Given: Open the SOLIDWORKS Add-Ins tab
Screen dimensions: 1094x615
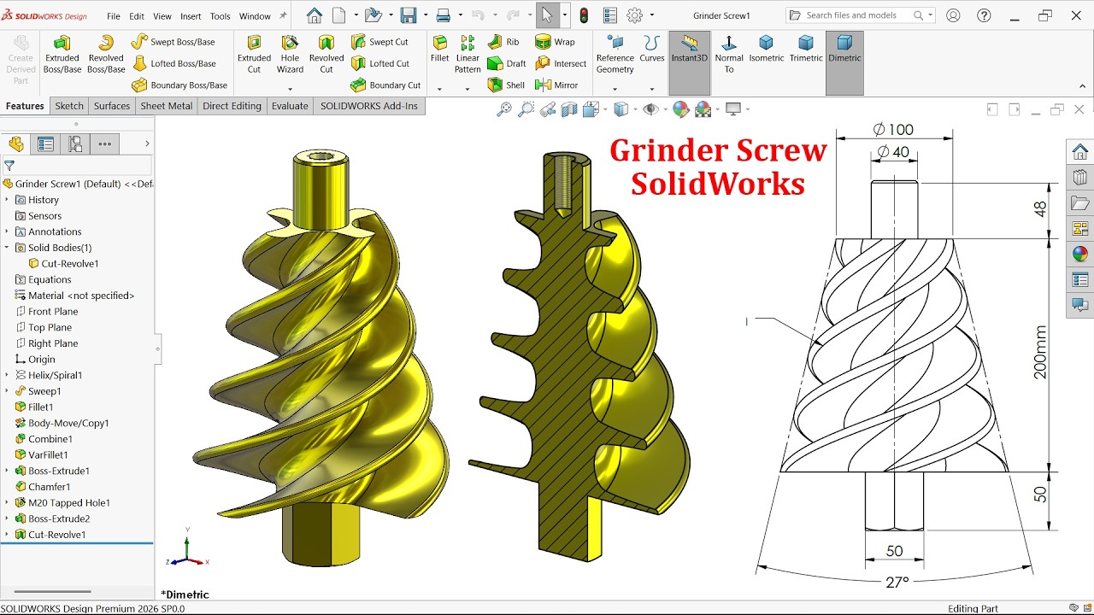Looking at the screenshot, I should pos(369,106).
